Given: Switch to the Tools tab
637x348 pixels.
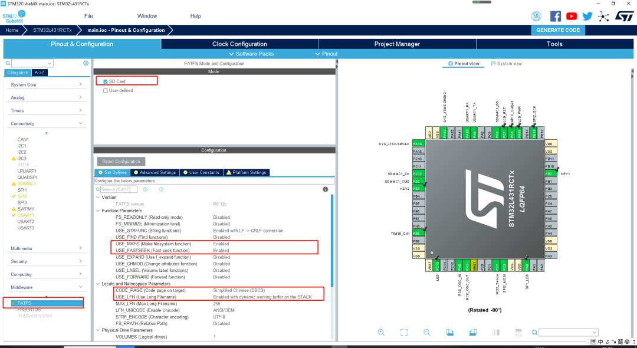Looking at the screenshot, I should point(554,44).
